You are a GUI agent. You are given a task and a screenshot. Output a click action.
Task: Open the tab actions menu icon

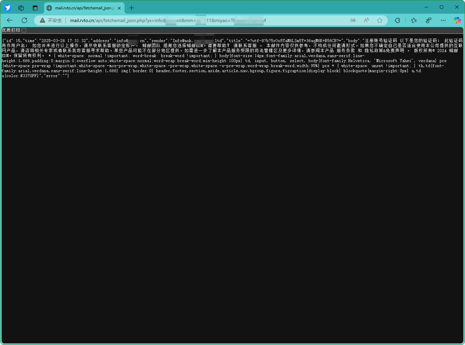tap(35, 8)
